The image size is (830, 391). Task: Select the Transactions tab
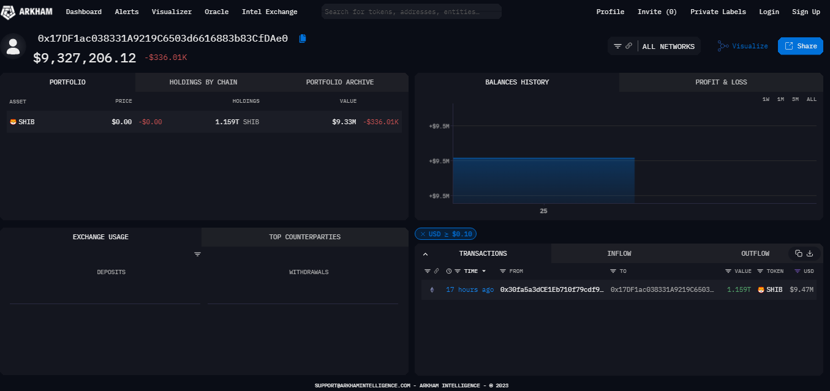(x=483, y=253)
